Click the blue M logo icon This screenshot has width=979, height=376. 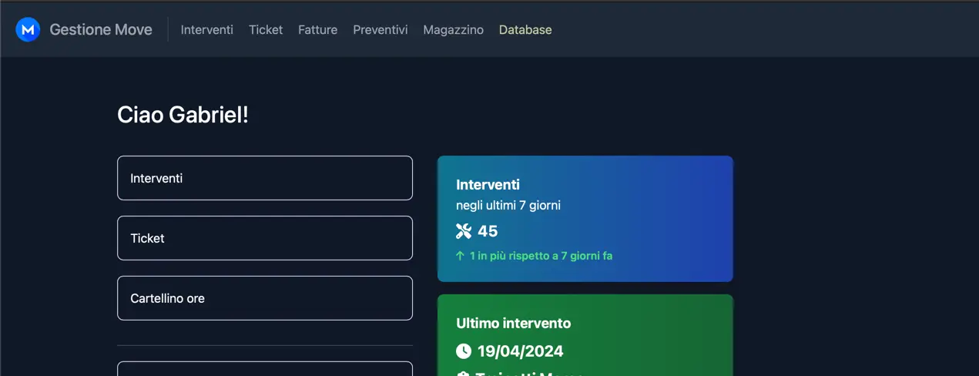coord(28,30)
